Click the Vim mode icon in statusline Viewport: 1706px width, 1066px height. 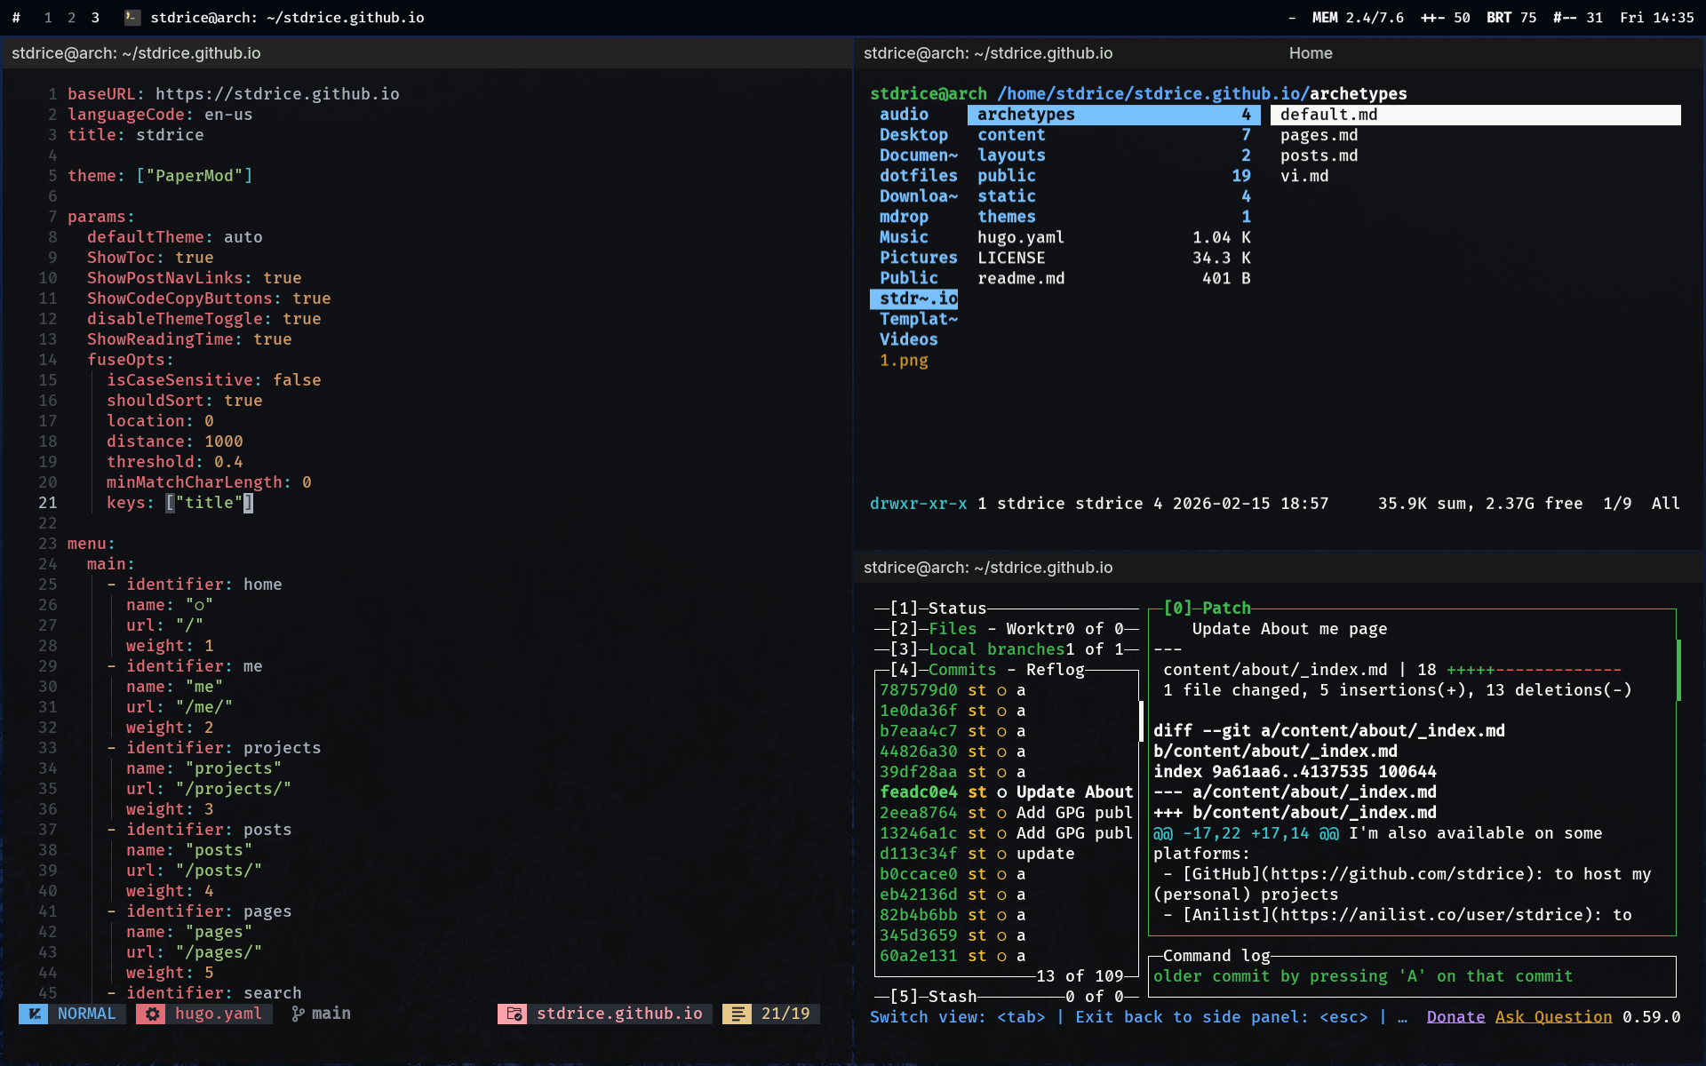point(34,1014)
